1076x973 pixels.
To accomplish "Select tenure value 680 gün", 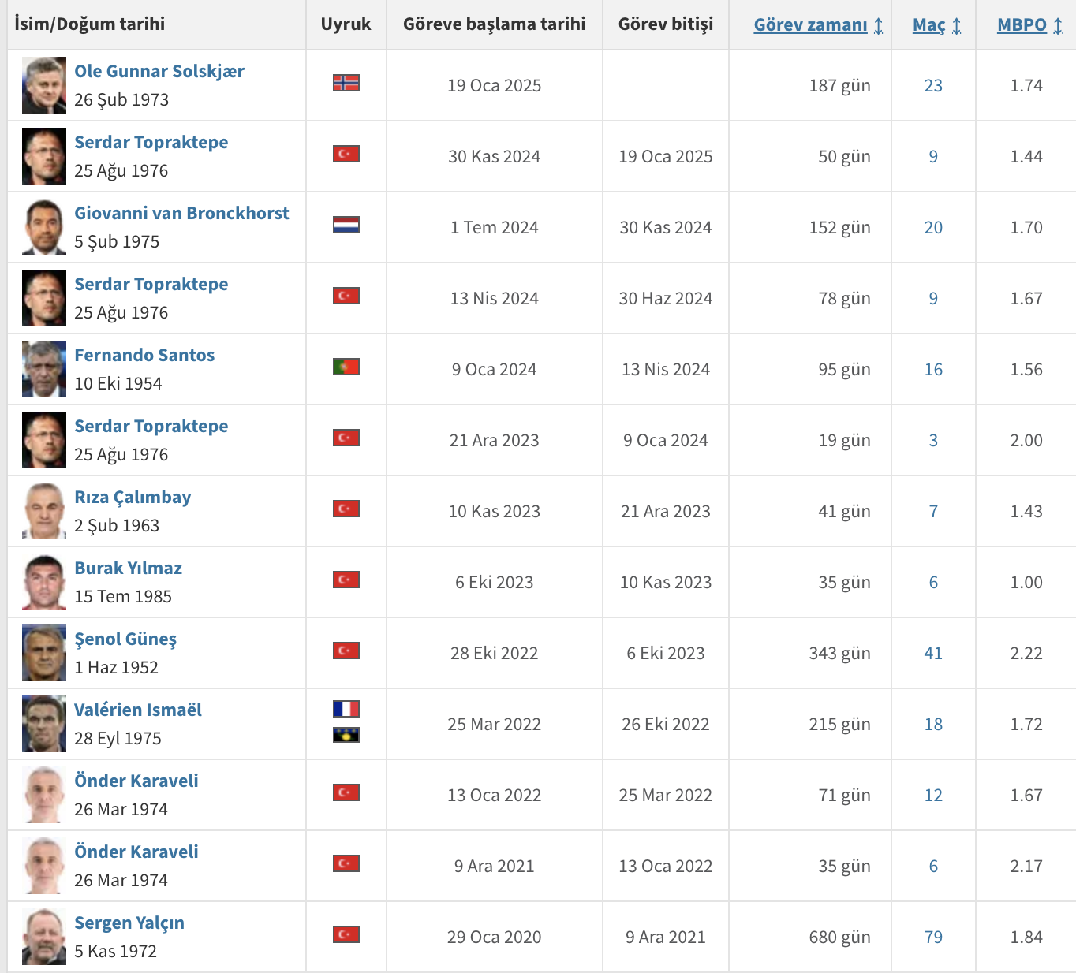I will pyautogui.click(x=839, y=937).
